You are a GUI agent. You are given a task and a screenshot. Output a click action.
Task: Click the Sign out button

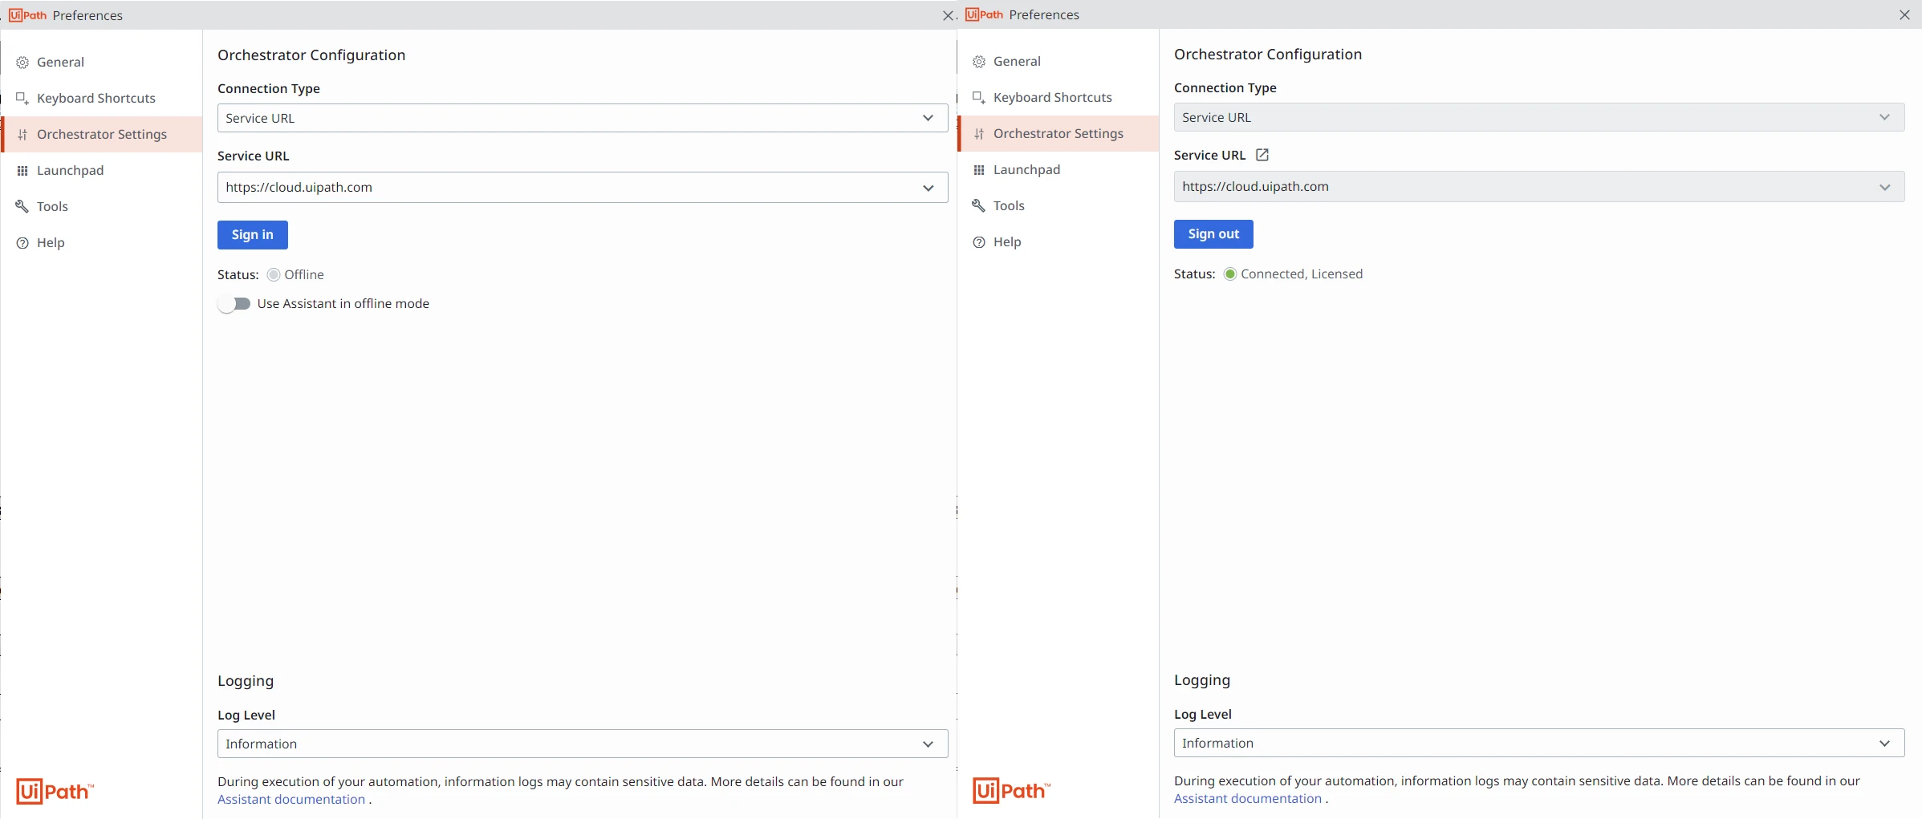pos(1213,234)
